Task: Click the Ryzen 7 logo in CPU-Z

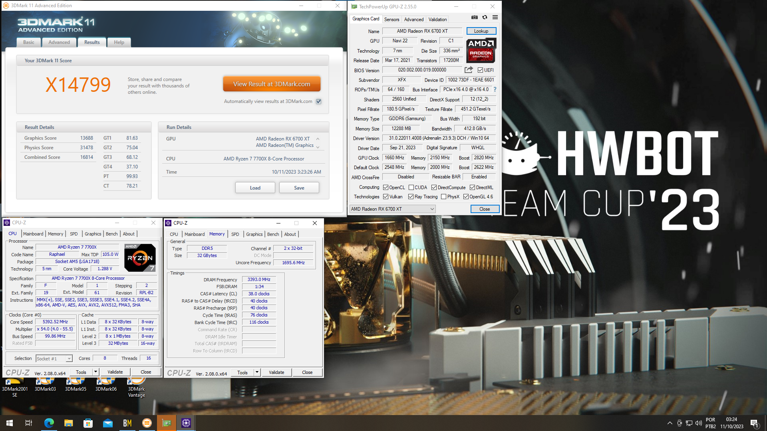Action: (x=140, y=258)
